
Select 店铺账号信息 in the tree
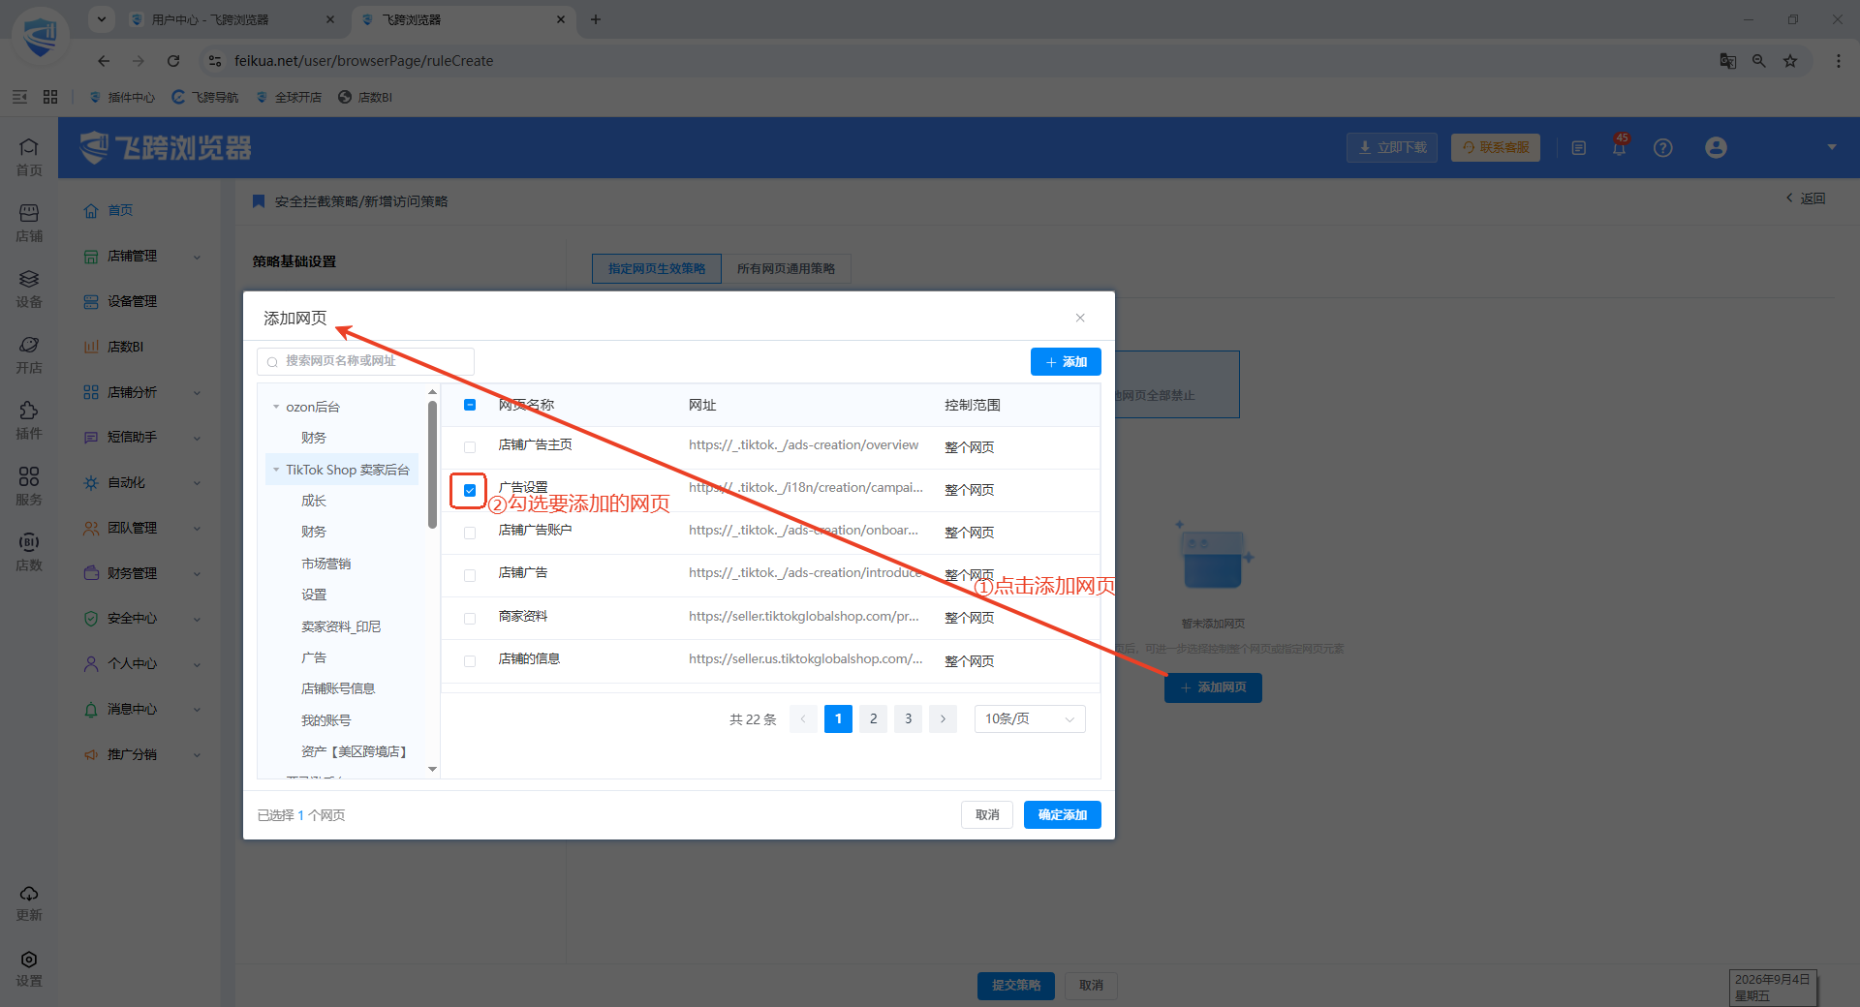click(338, 688)
